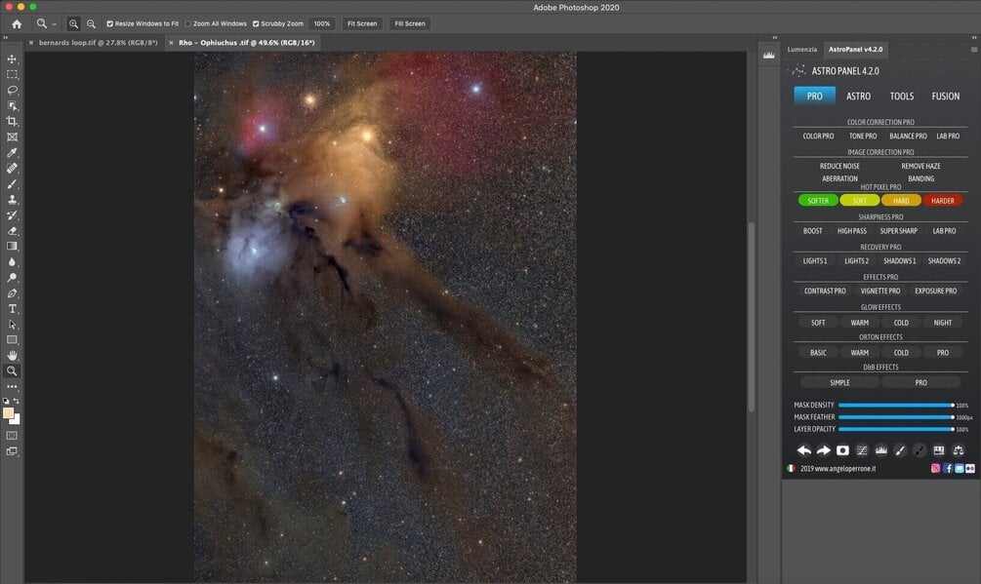981x584 pixels.
Task: Adjust the Mask Density slider
Action: 896,405
